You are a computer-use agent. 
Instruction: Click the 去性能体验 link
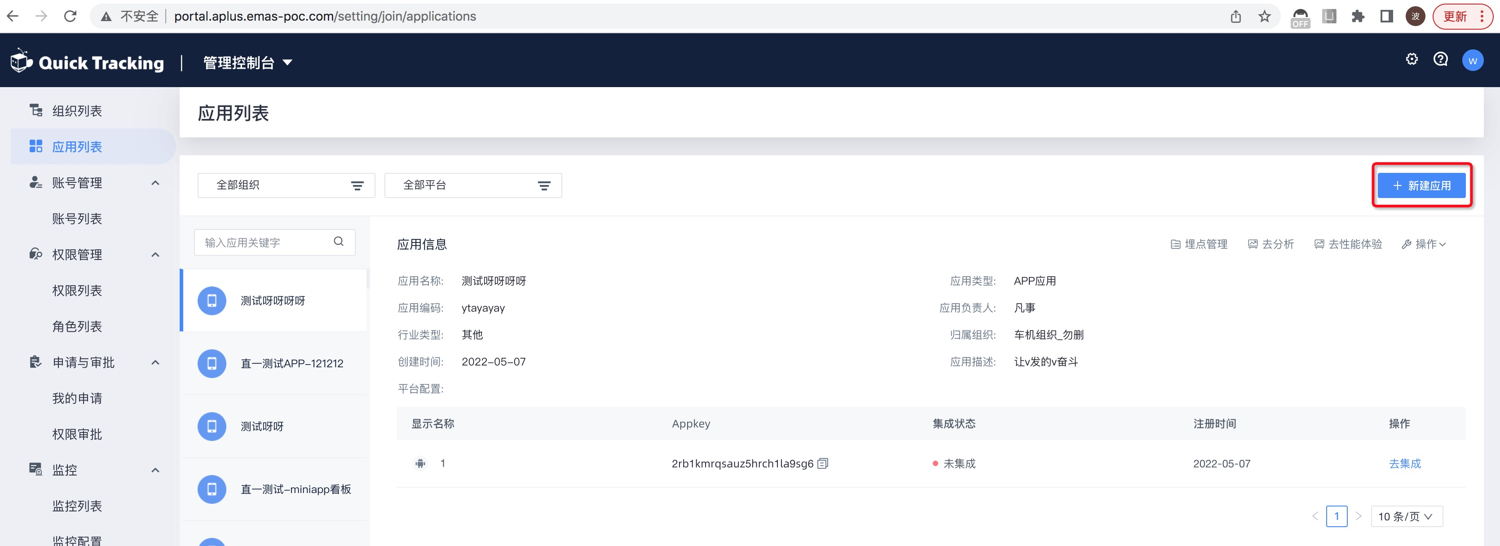pos(1348,244)
